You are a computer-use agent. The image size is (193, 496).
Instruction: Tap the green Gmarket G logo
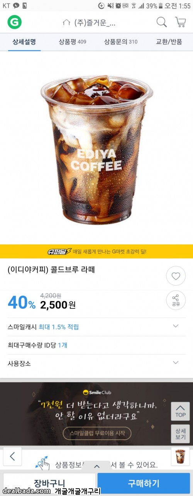coord(14,22)
